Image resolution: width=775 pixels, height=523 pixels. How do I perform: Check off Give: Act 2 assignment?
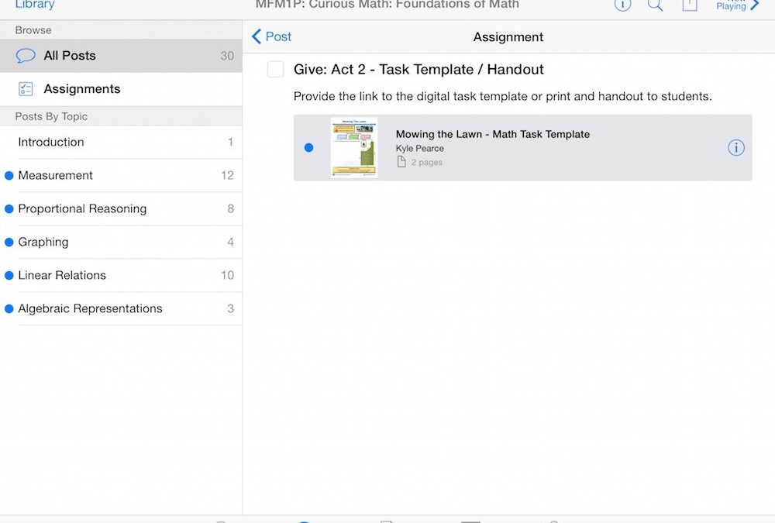click(x=275, y=70)
